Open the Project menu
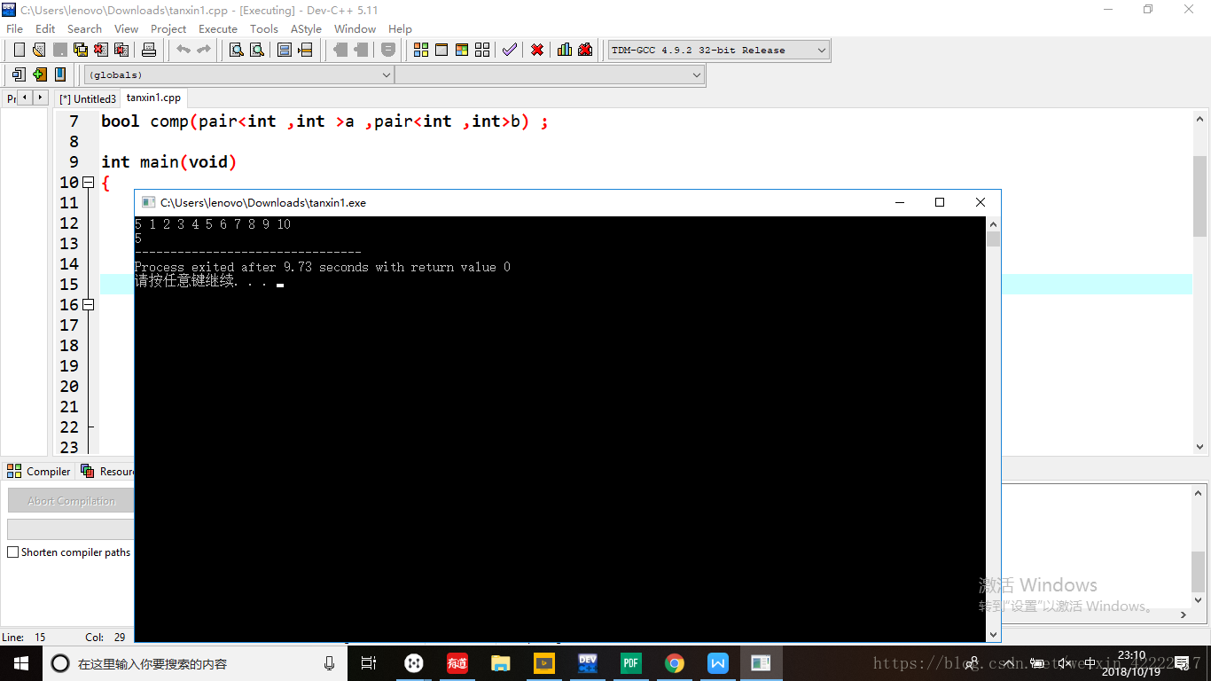Screen dimensions: 1211x681 tap(168, 28)
